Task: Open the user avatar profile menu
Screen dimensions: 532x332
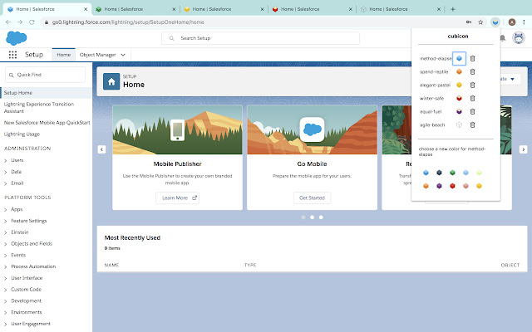Action: pos(519,38)
